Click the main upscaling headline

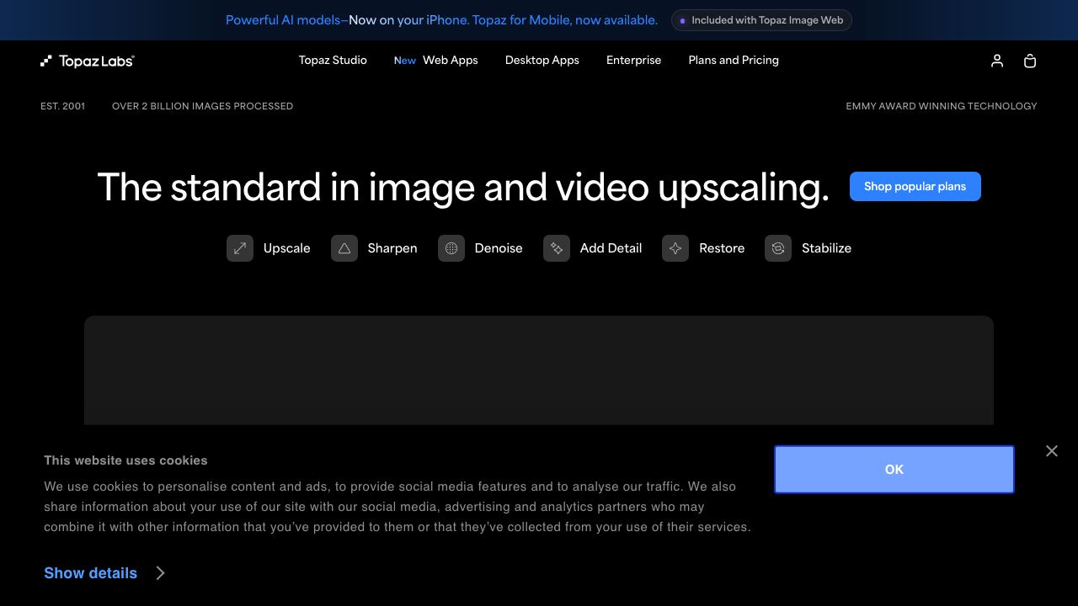click(463, 187)
